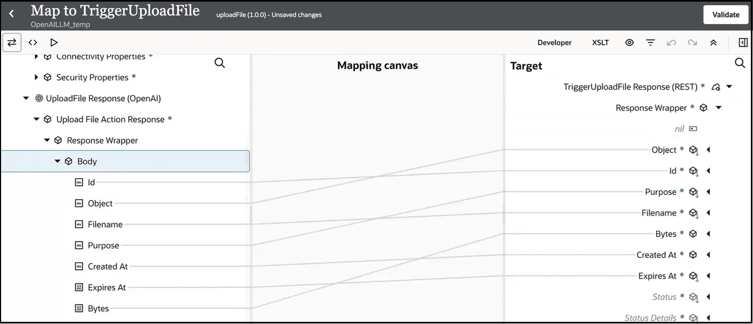Toggle the nil element on Response Wrapper
753x324 pixels.
(x=693, y=128)
